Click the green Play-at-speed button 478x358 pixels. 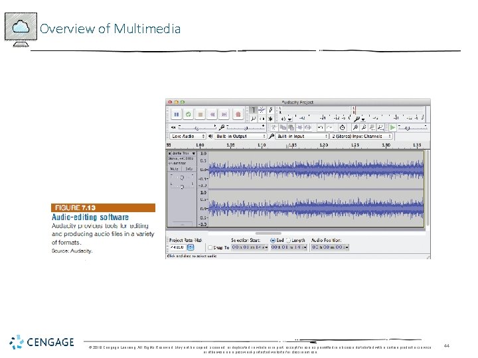point(392,127)
